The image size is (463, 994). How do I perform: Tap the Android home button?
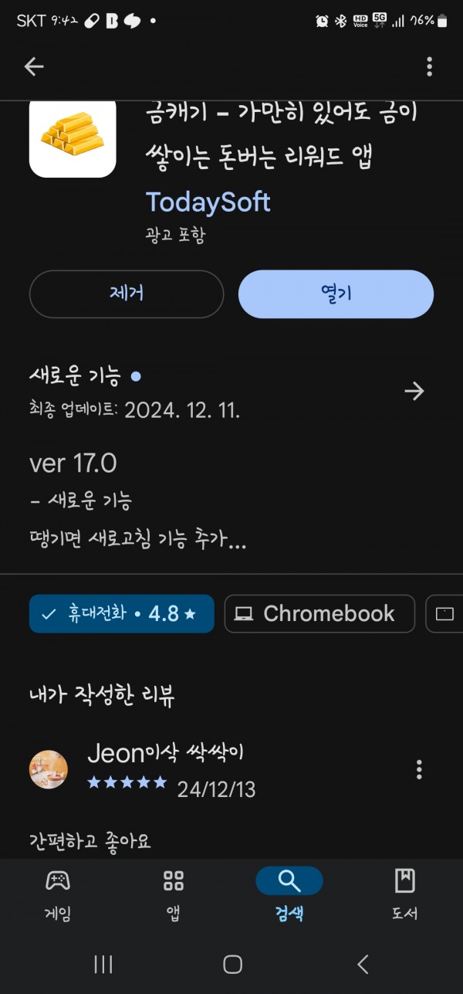(232, 964)
